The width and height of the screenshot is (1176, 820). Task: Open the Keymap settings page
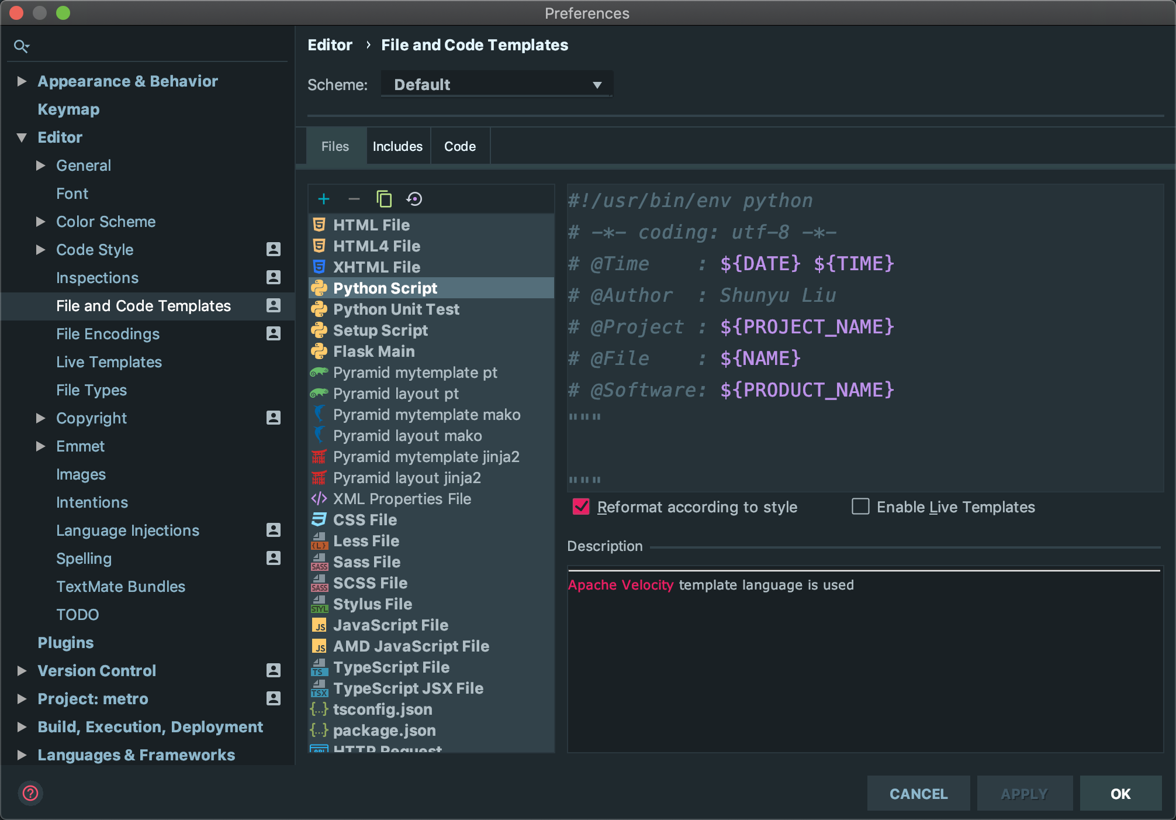[68, 109]
